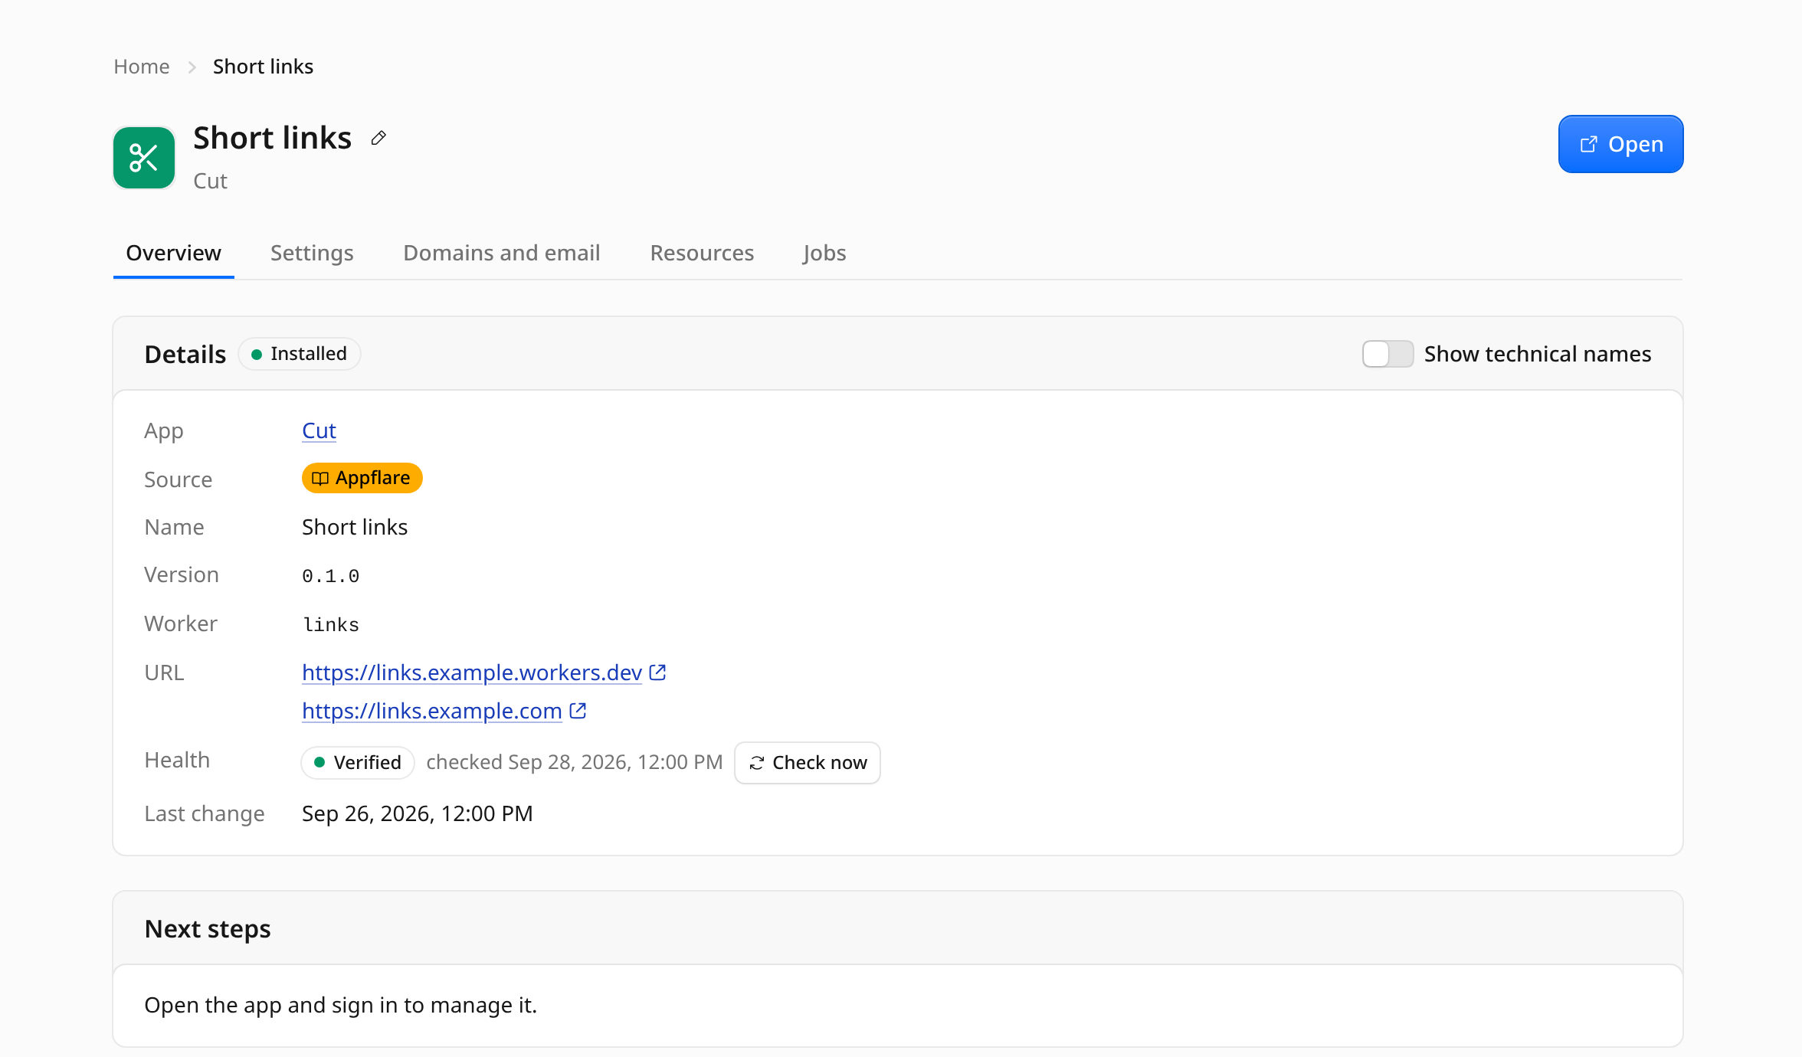Click the version value 0.1.0
The height and width of the screenshot is (1057, 1802).
pos(331,576)
